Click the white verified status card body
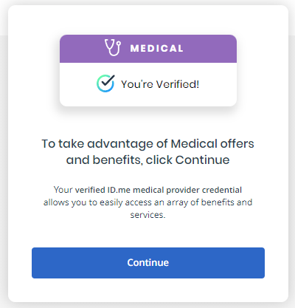 coord(148,84)
